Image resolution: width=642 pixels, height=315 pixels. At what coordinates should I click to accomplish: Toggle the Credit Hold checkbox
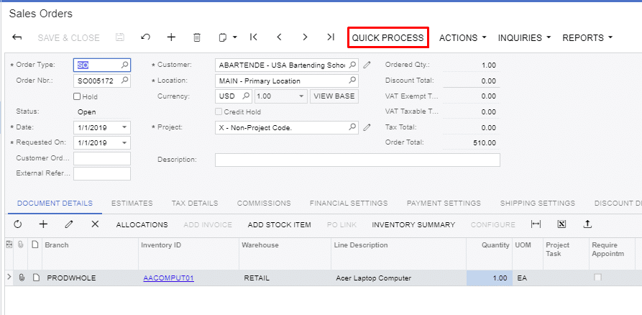219,111
